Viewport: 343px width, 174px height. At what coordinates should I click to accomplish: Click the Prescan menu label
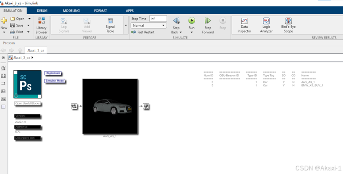click(9, 43)
